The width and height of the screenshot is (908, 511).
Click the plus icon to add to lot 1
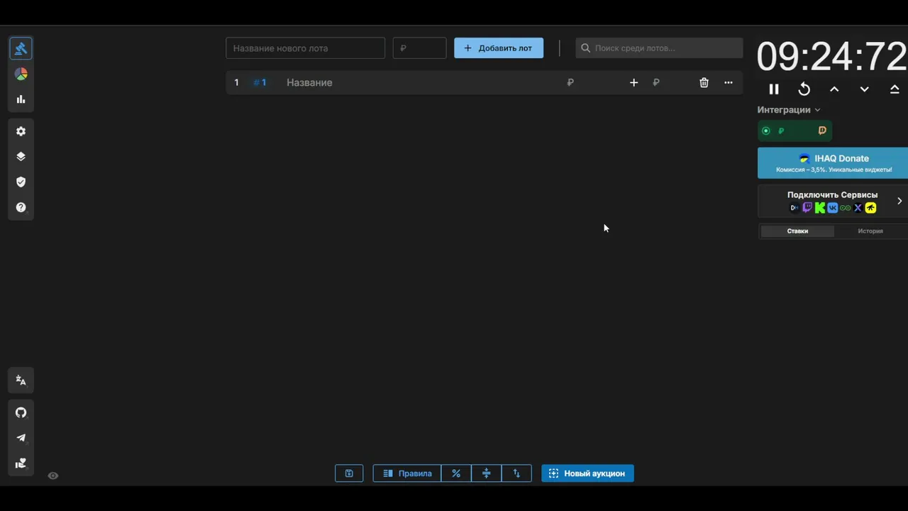(x=633, y=82)
